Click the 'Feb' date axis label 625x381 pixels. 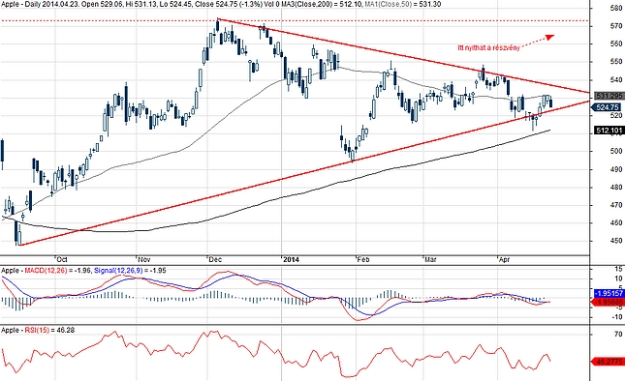pyautogui.click(x=363, y=260)
